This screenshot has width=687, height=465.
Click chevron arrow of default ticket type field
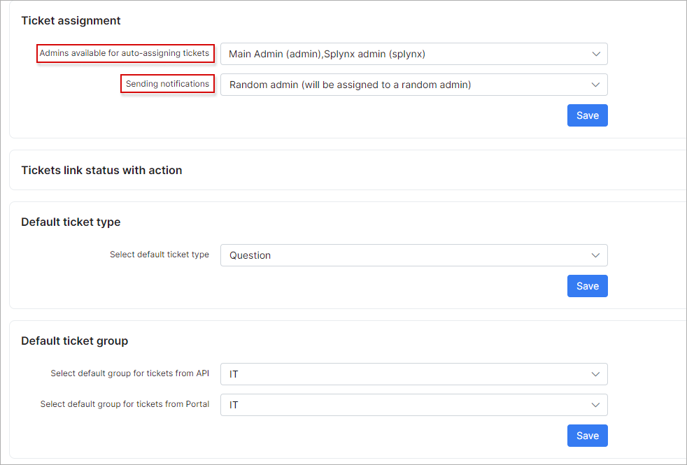[595, 255]
